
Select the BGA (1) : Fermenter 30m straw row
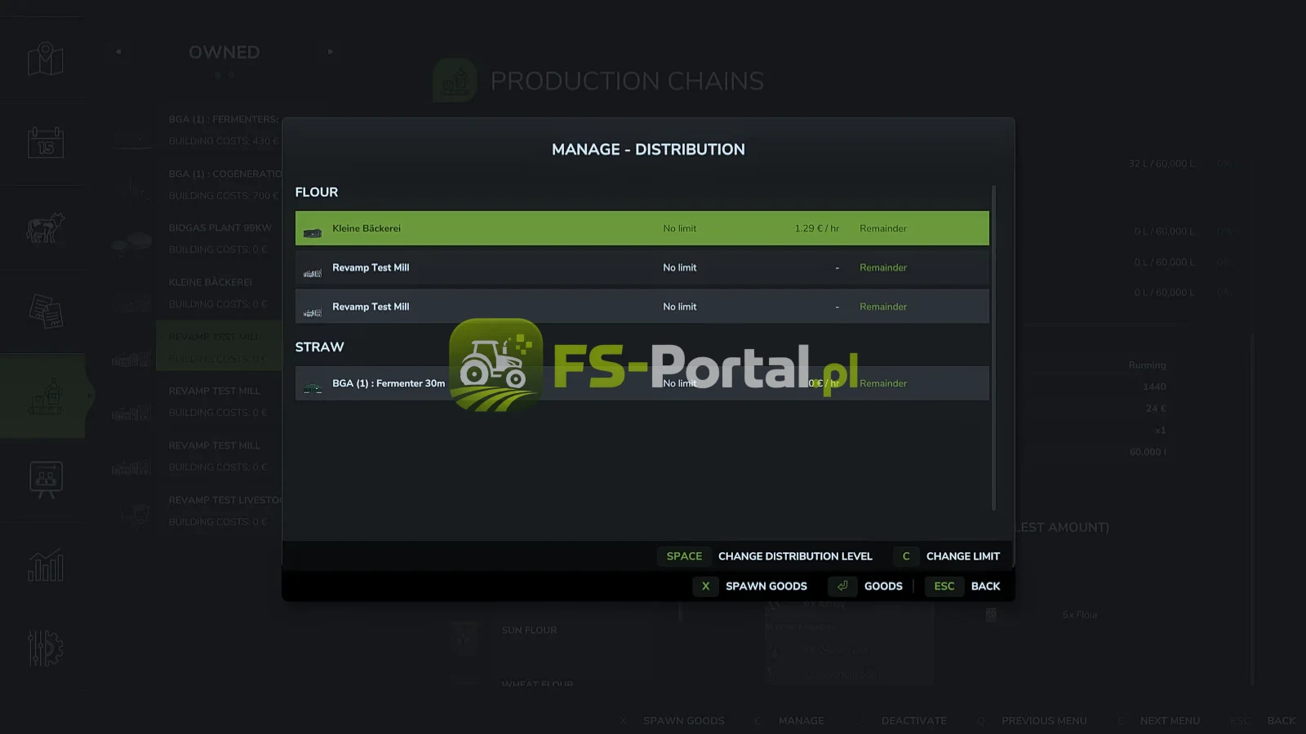click(x=642, y=383)
